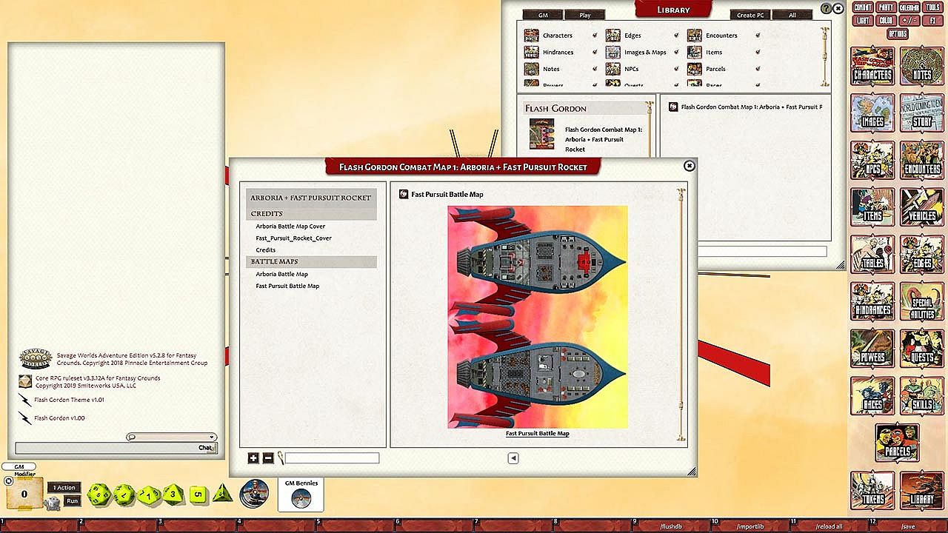Image resolution: width=948 pixels, height=533 pixels.
Task: Open the Story sidebar panel
Action: (x=921, y=113)
